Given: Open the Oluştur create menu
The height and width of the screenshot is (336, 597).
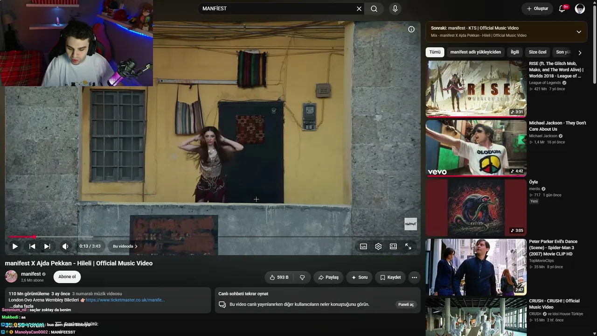Looking at the screenshot, I should [x=537, y=9].
